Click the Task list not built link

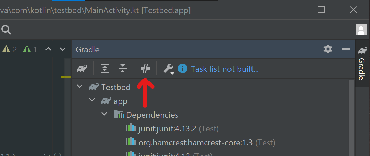pos(225,69)
